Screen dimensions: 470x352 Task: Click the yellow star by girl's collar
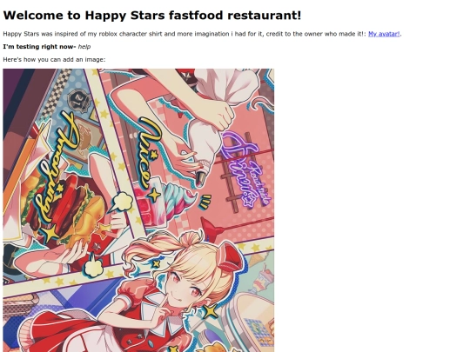tap(210, 310)
